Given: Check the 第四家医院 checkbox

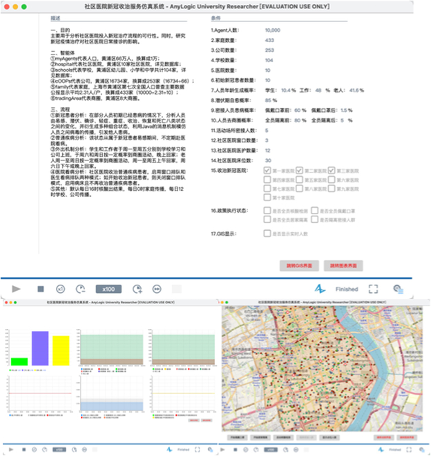Looking at the screenshot, I should (x=267, y=180).
